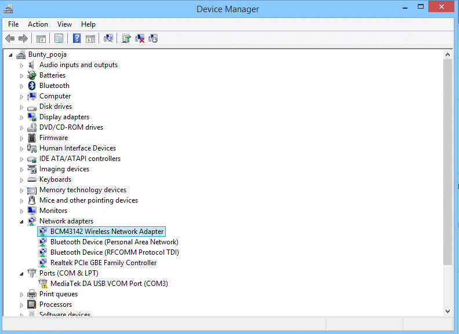Viewport: 459px width, 334px height.
Task: Click Scan for hardware changes icon
Action: [108, 39]
